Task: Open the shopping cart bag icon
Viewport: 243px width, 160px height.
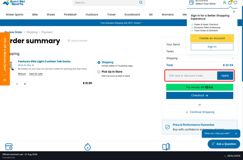Action: 230,3
